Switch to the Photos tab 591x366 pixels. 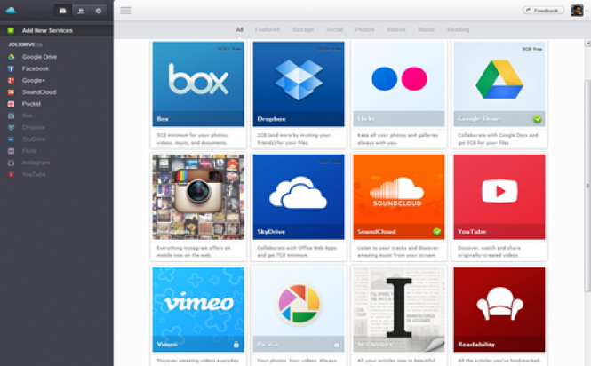pyautogui.click(x=365, y=29)
